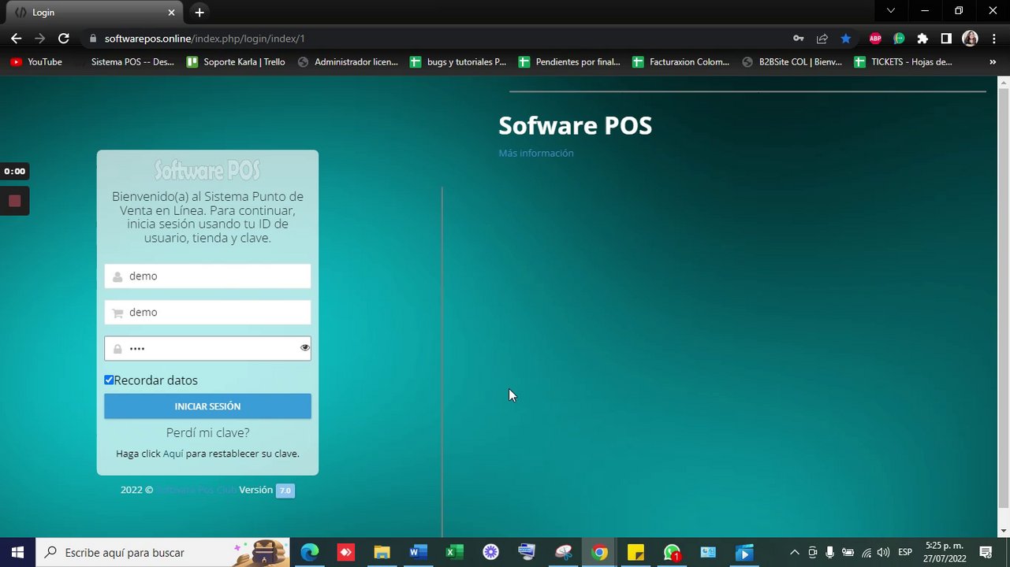Open the Chrome three-dot menu
The height and width of the screenshot is (567, 1010).
[x=994, y=38]
